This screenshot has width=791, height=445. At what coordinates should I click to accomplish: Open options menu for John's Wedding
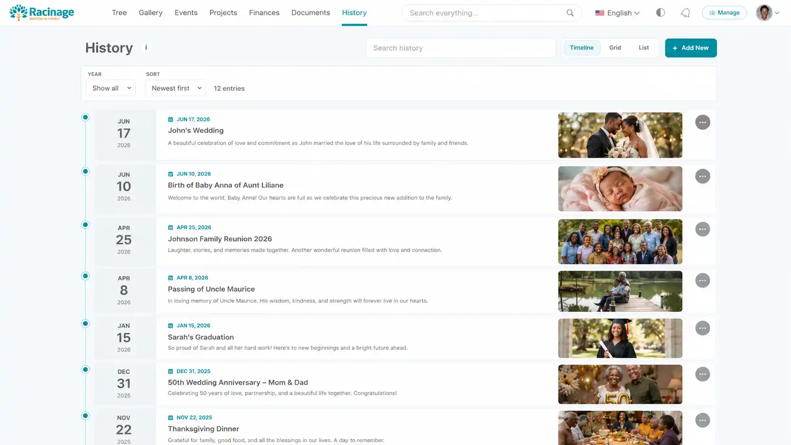[x=703, y=122]
